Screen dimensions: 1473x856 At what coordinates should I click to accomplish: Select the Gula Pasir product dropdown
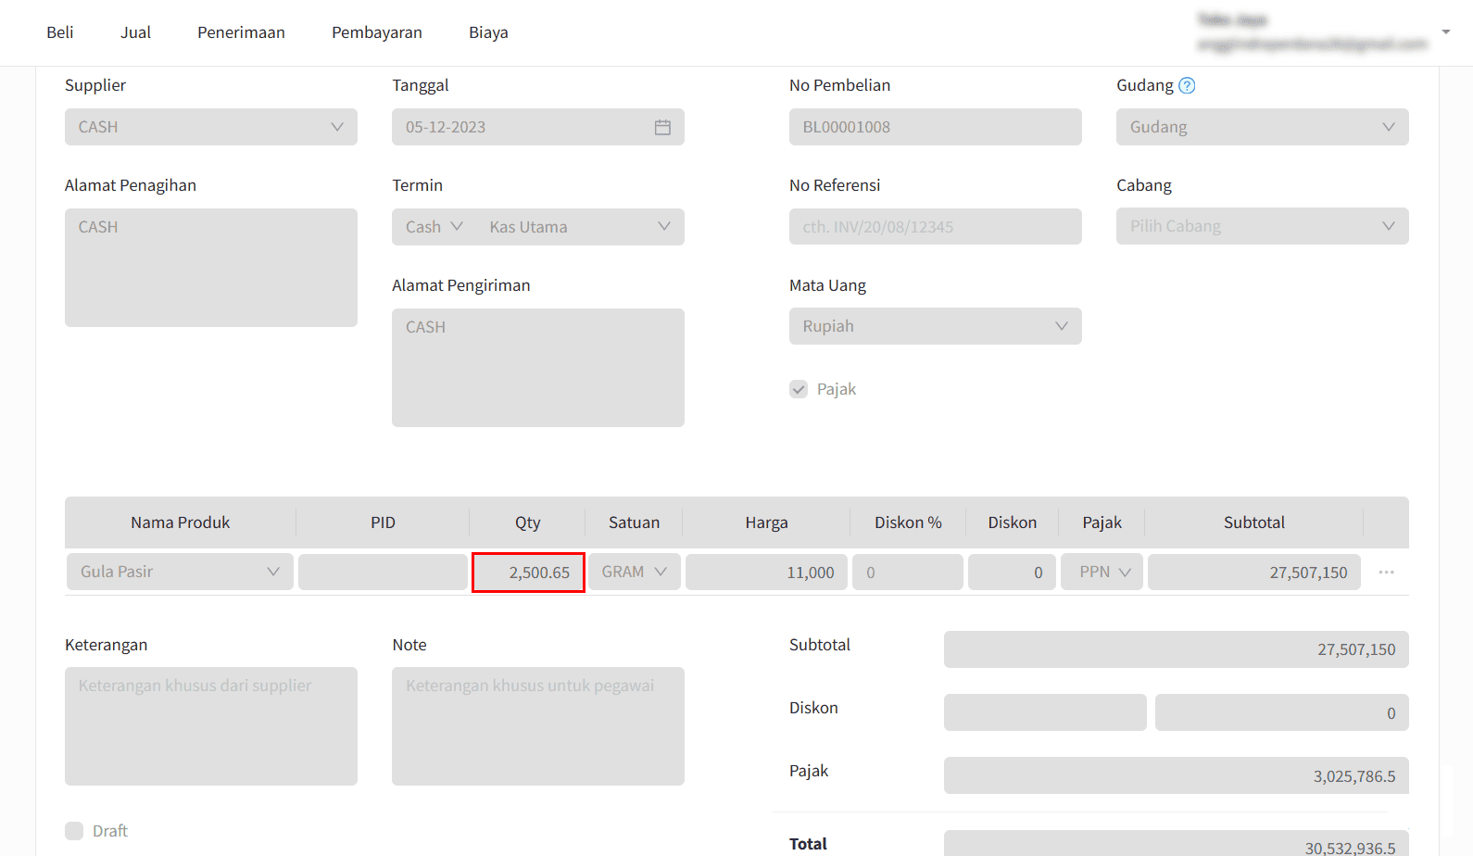[180, 572]
